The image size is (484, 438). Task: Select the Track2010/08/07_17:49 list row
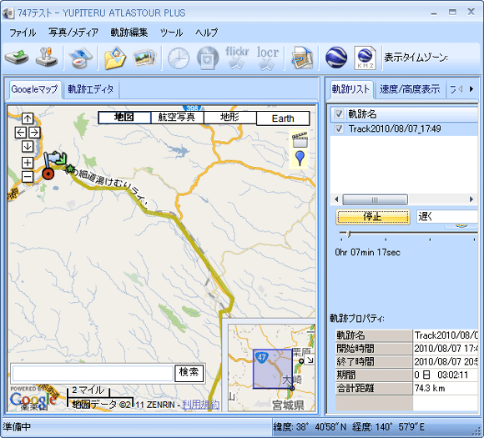(x=404, y=128)
